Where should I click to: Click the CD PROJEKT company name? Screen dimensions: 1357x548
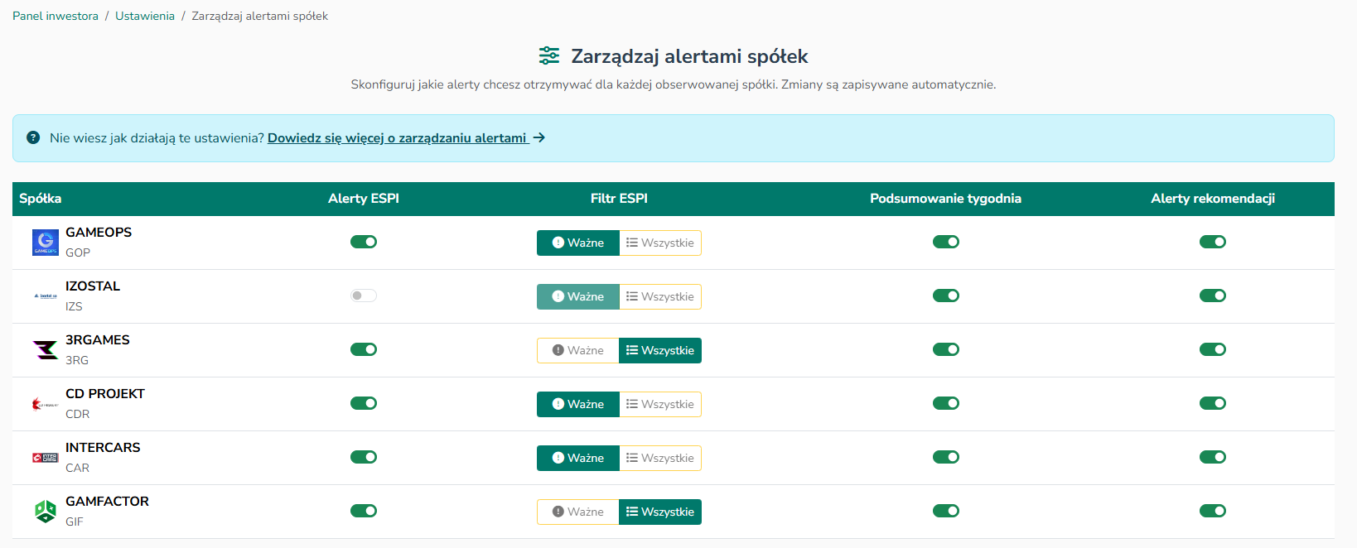tap(105, 393)
